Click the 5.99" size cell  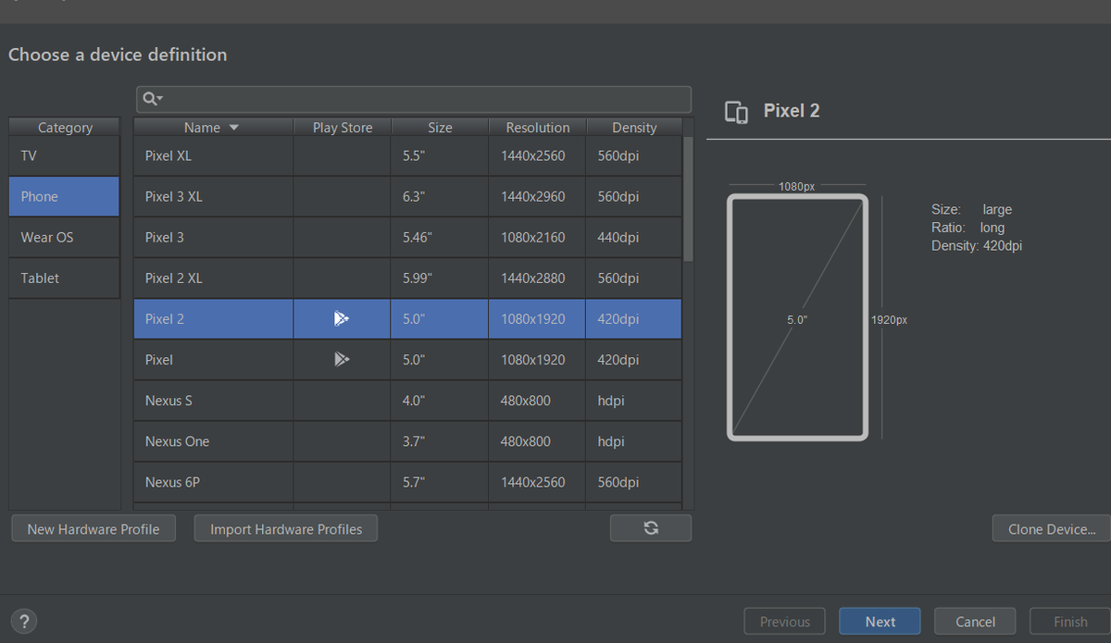click(440, 278)
